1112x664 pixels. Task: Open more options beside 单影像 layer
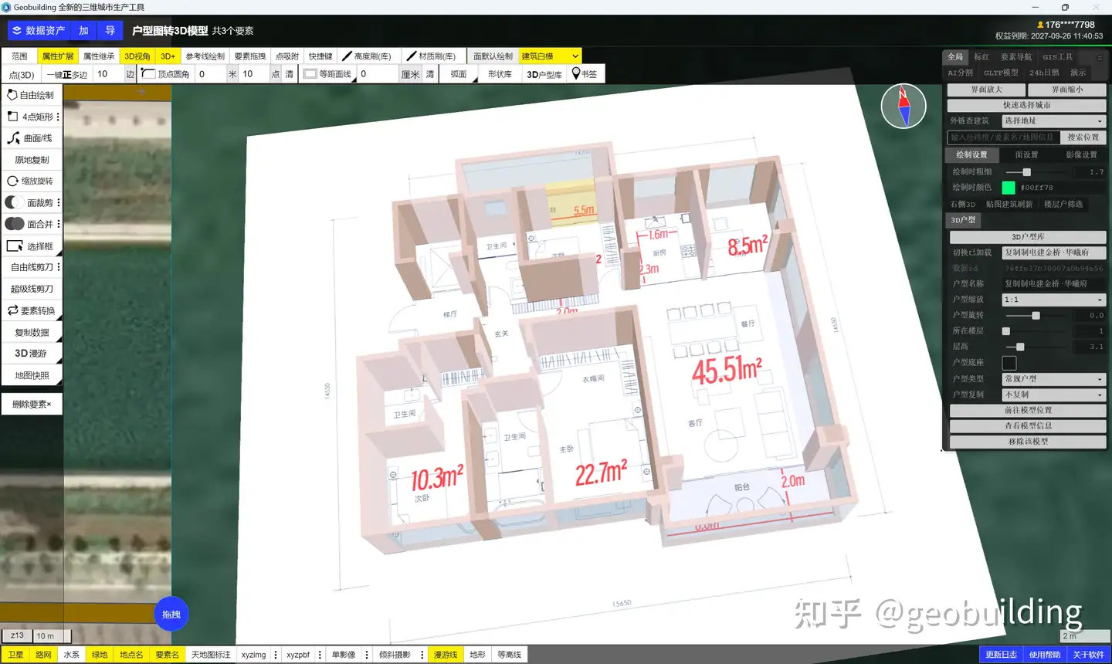[367, 655]
